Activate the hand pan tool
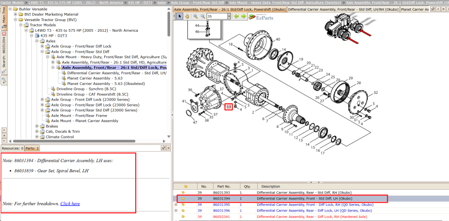The height and width of the screenshot is (221, 449). (x=187, y=16)
